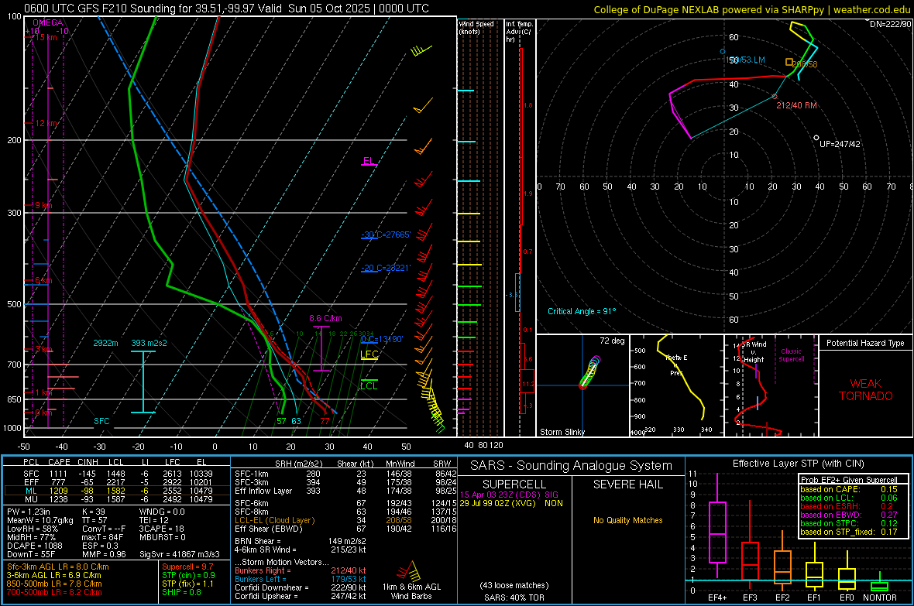Click the Eff Inflow Layer row
The width and height of the screenshot is (914, 606).
(345, 491)
